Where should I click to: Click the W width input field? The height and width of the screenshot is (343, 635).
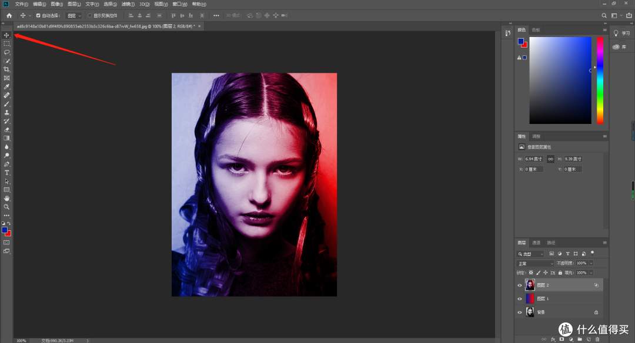coord(533,159)
